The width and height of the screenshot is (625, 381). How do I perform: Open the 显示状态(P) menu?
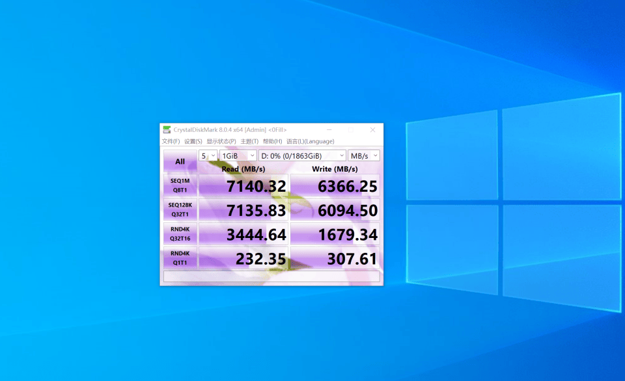click(221, 141)
